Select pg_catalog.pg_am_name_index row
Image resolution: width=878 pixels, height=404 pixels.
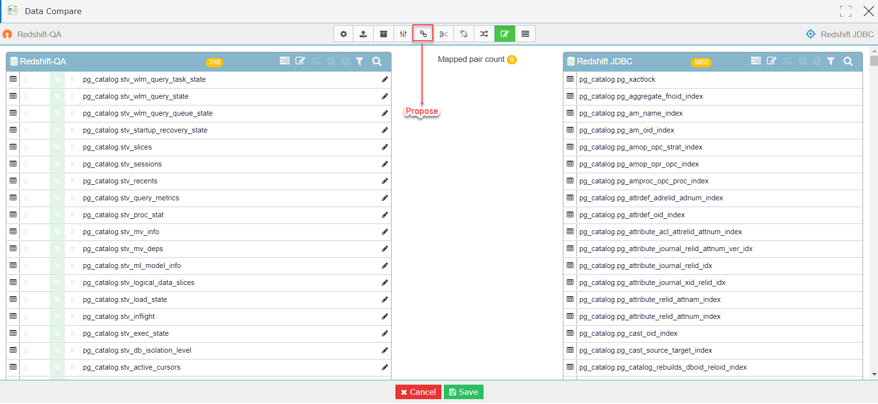tap(713, 113)
